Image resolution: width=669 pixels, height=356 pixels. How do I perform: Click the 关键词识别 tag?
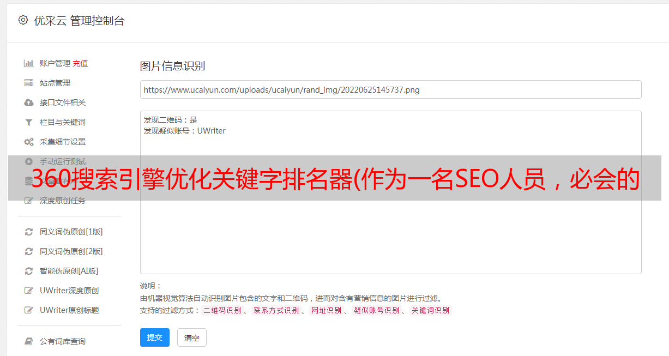430,310
